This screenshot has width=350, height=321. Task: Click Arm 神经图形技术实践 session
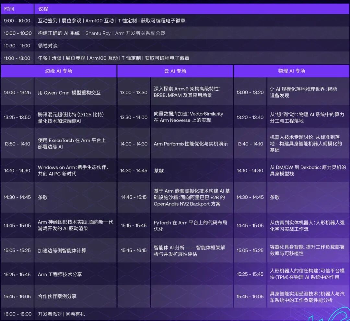click(x=76, y=225)
